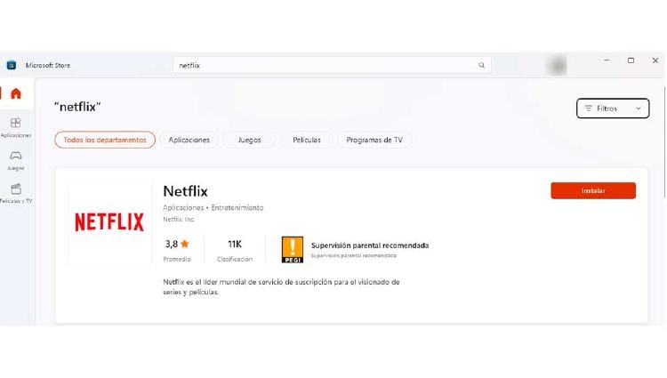Open the Netflix app title link
667x378 pixels.
(186, 191)
